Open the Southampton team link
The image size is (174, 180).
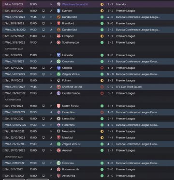click(71, 43)
